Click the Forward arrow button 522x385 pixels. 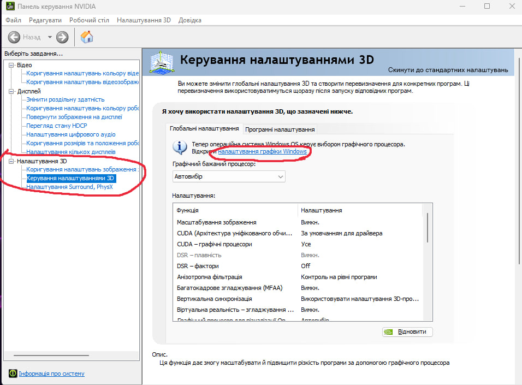(62, 37)
